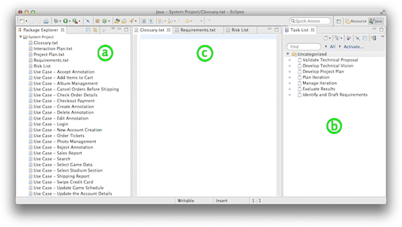Click the New Java Package icon
402x227 pixels.
(97, 21)
